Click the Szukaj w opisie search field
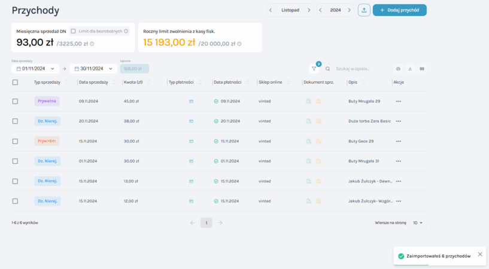The height and width of the screenshot is (269, 489). tap(359, 69)
